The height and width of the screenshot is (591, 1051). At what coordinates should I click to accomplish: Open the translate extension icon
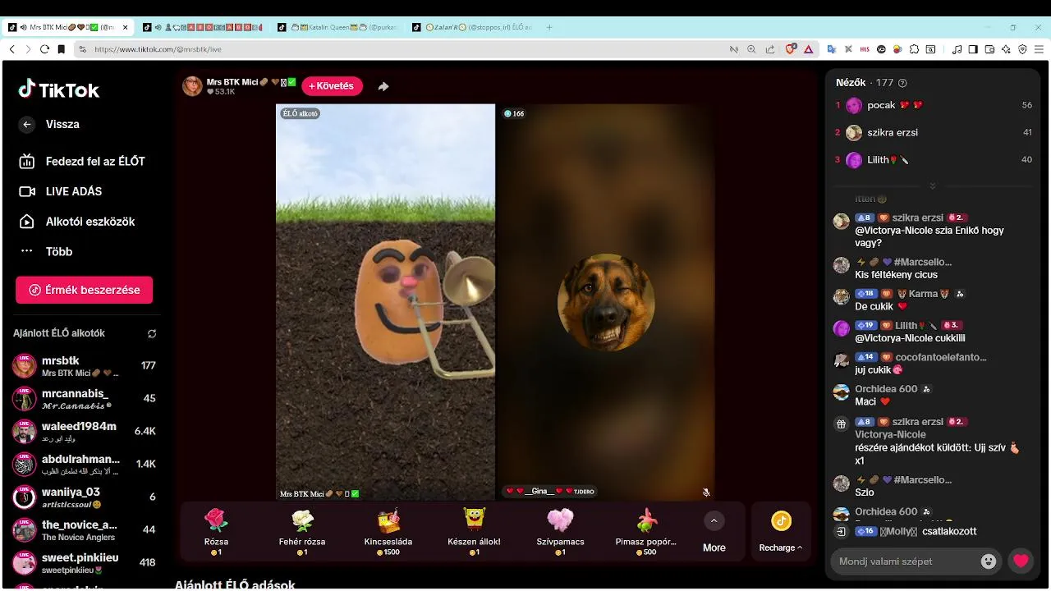click(832, 49)
